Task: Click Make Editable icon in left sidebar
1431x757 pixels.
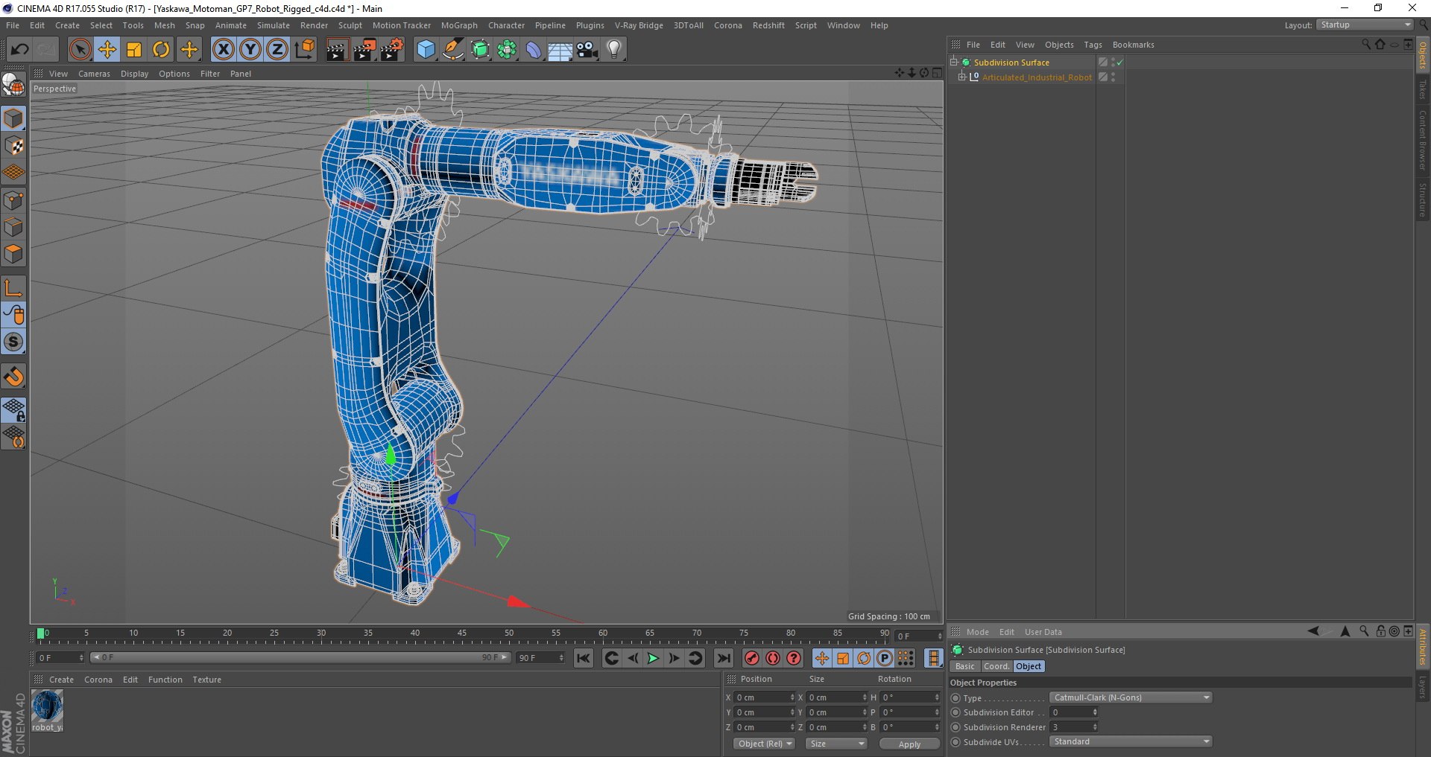Action: 13,85
